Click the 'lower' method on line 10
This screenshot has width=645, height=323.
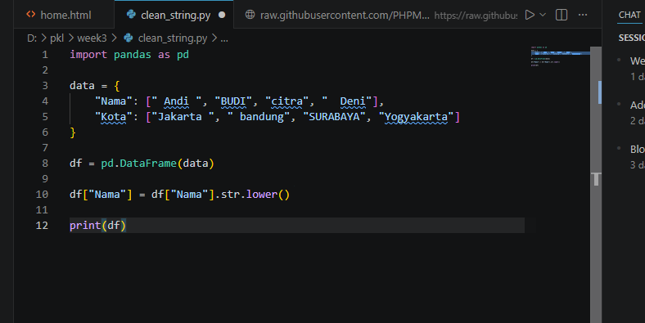(262, 195)
